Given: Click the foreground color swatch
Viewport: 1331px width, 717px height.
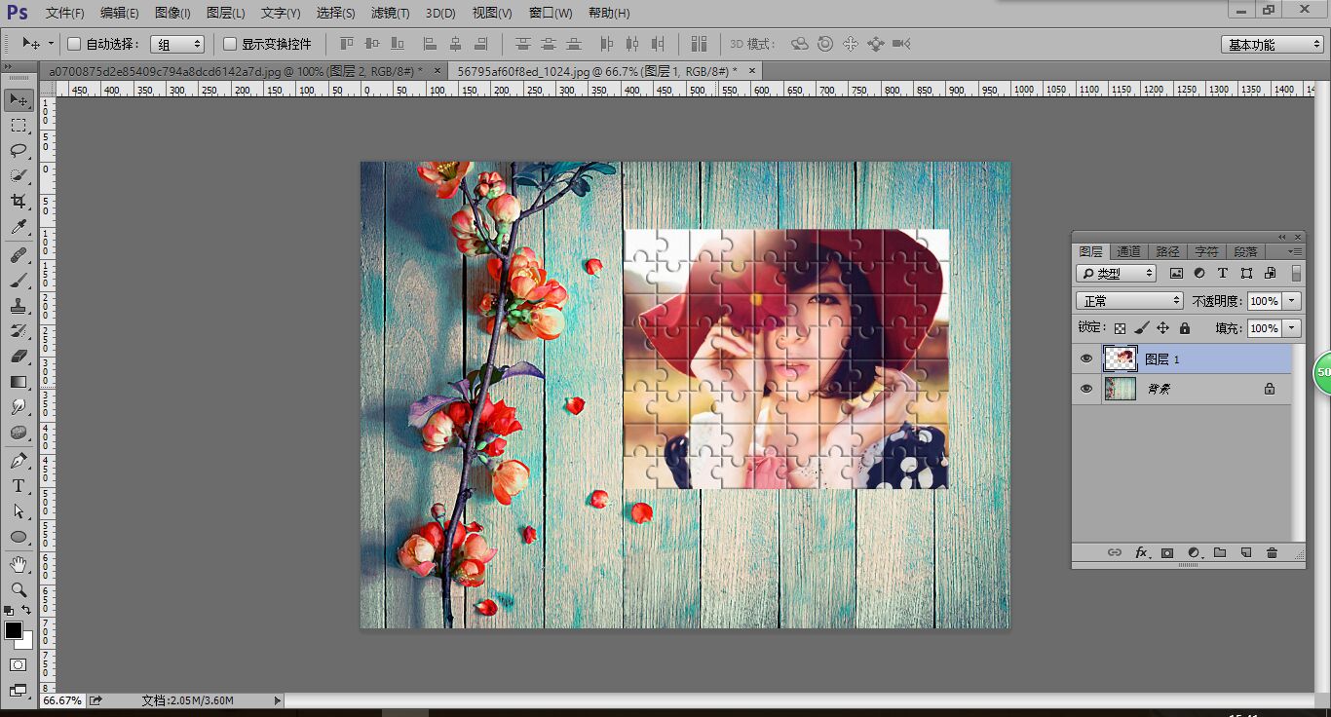Looking at the screenshot, I should click(x=14, y=630).
